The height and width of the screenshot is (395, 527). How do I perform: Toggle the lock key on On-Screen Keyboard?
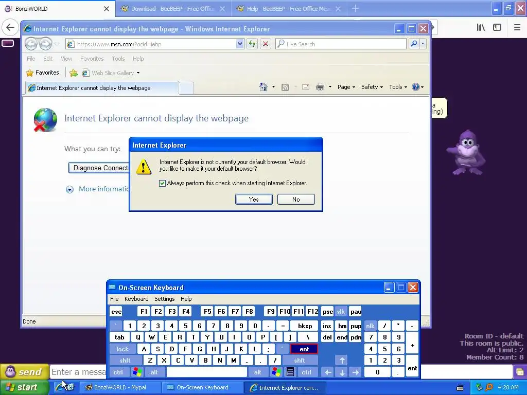122,349
